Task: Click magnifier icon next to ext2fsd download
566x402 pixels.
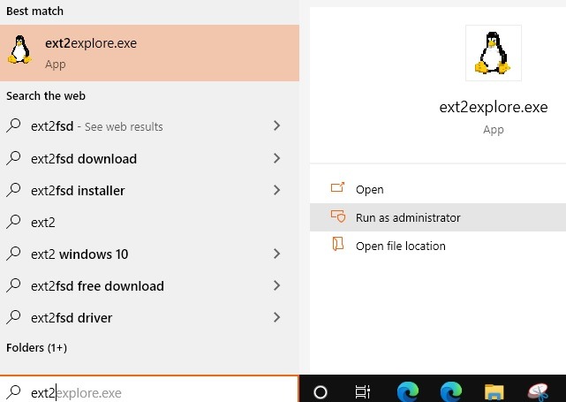Action: point(14,158)
